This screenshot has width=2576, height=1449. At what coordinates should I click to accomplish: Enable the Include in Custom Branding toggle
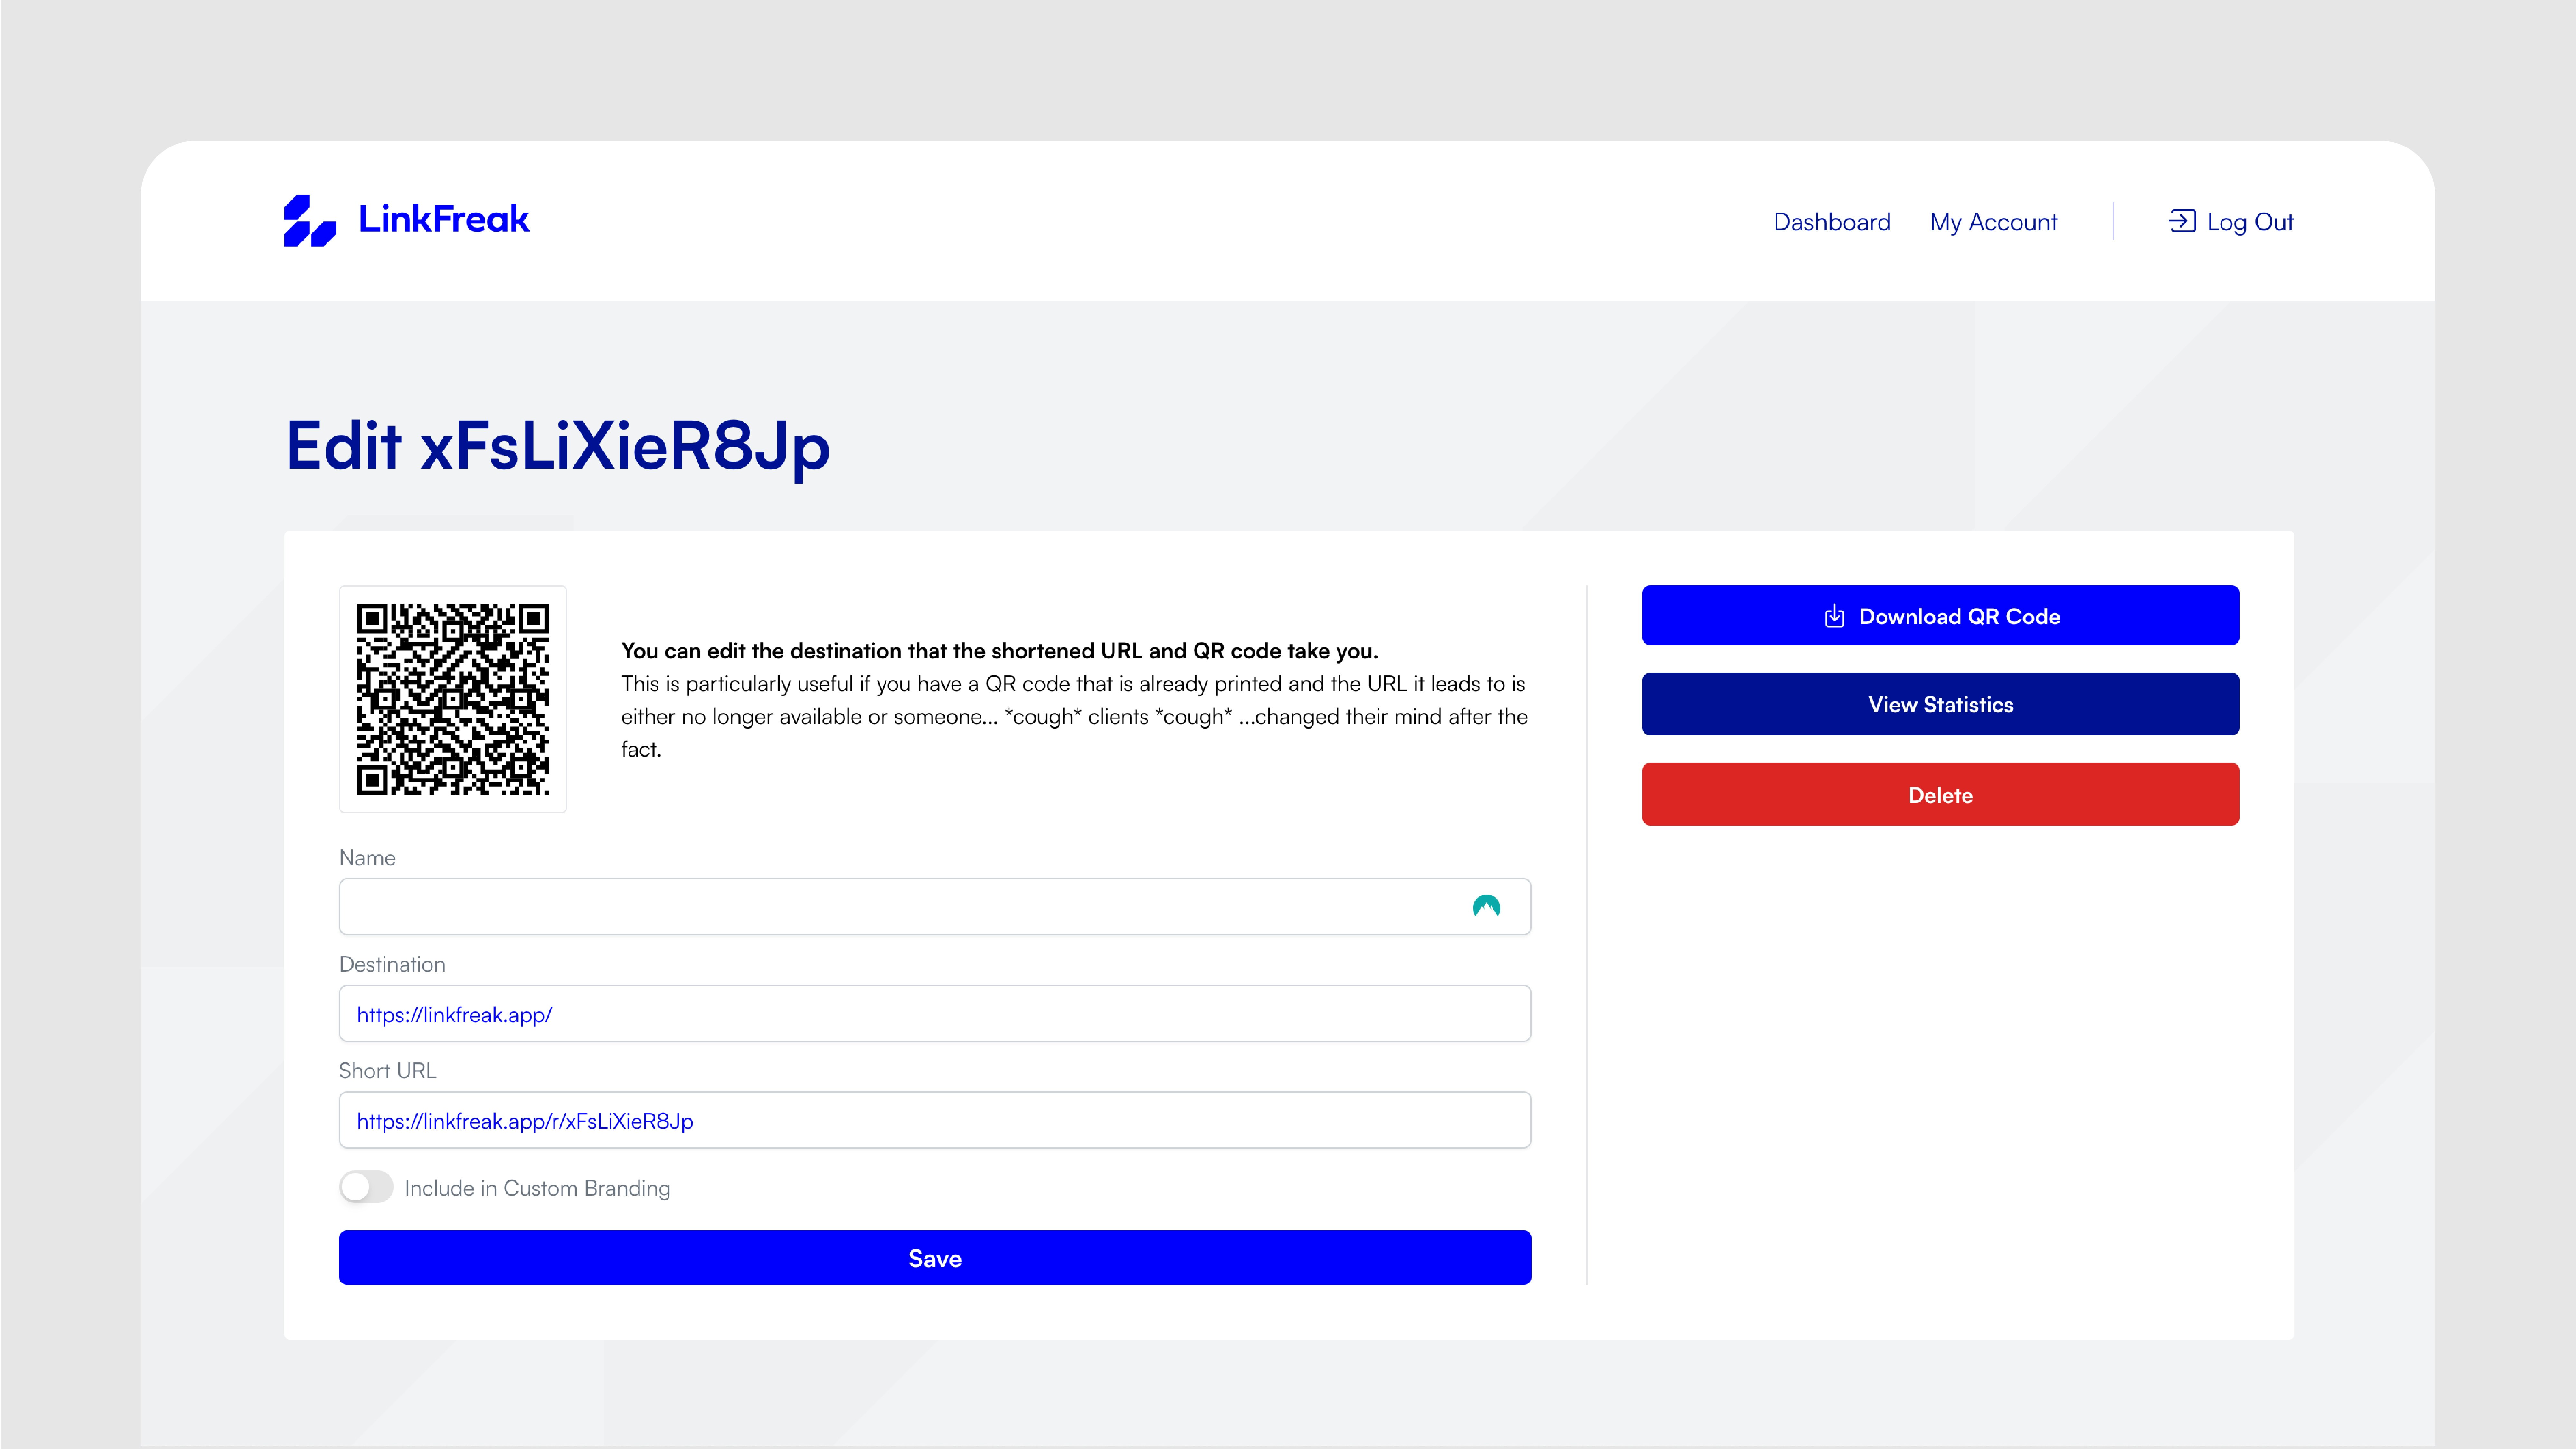click(366, 1187)
